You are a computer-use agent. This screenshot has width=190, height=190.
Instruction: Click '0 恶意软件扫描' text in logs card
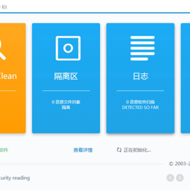[x=140, y=102]
